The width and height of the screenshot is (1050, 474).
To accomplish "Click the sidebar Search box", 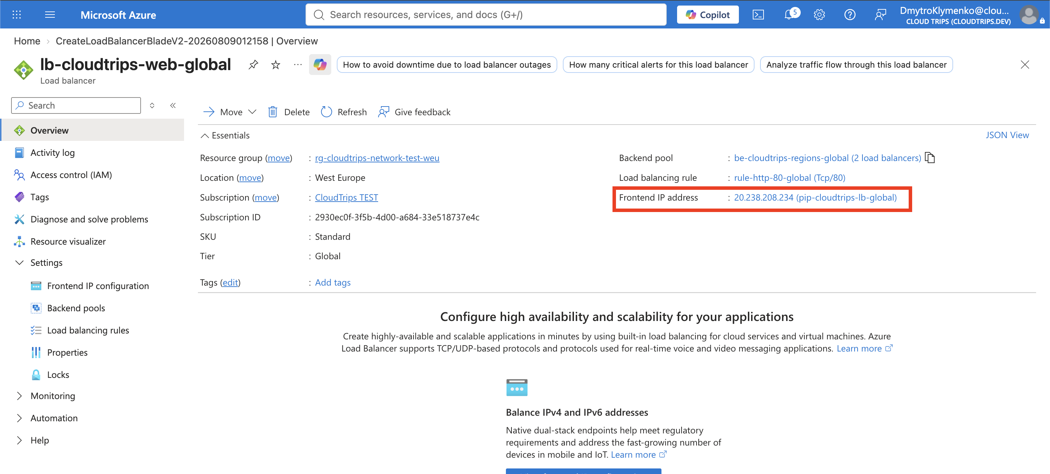I will click(76, 105).
